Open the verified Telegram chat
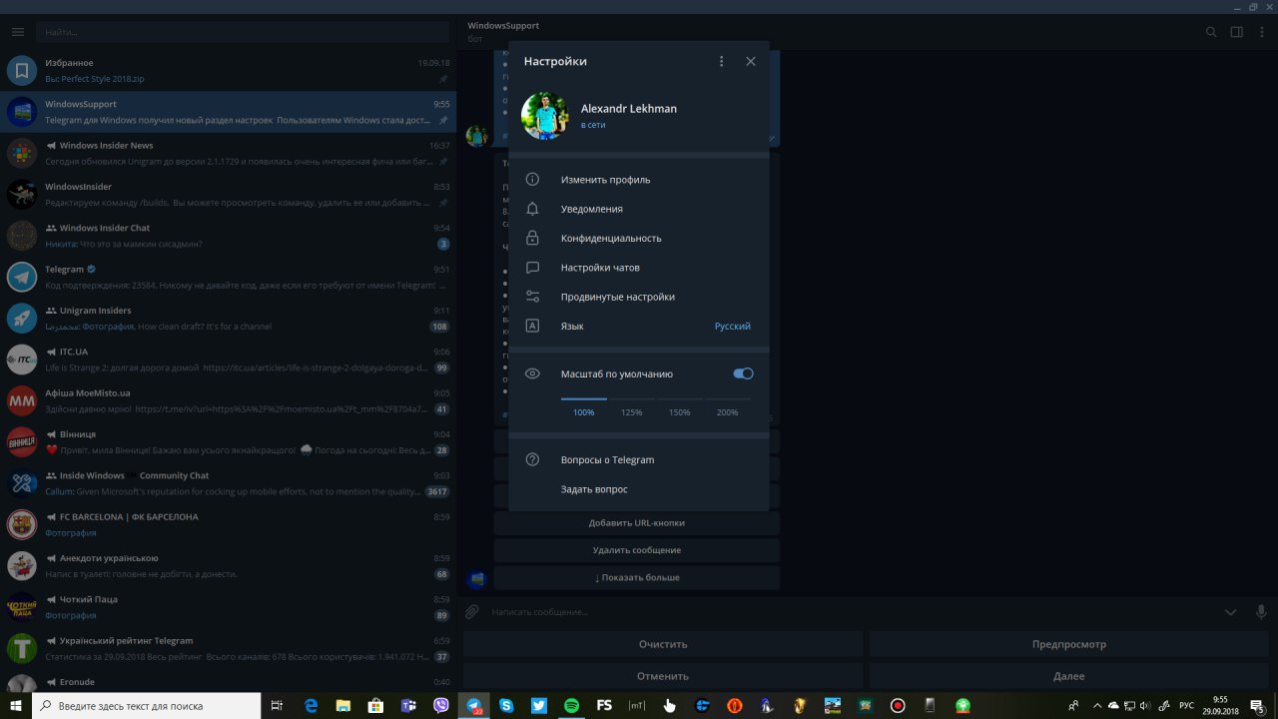1278x719 pixels. [229, 277]
